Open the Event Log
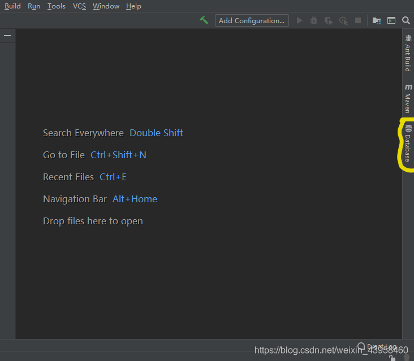The width and height of the screenshot is (414, 361). point(377,346)
